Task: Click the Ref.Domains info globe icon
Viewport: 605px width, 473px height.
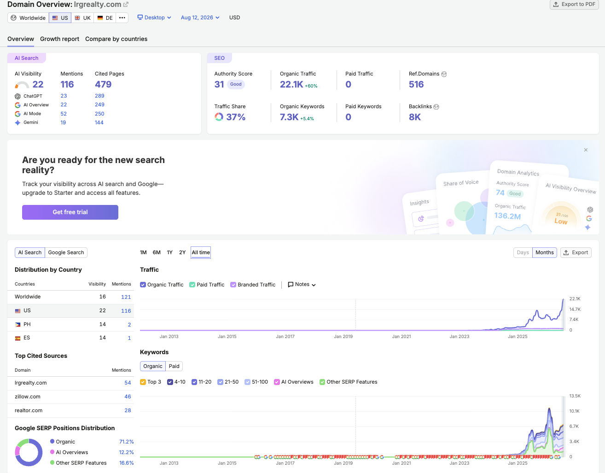Action: pos(444,74)
